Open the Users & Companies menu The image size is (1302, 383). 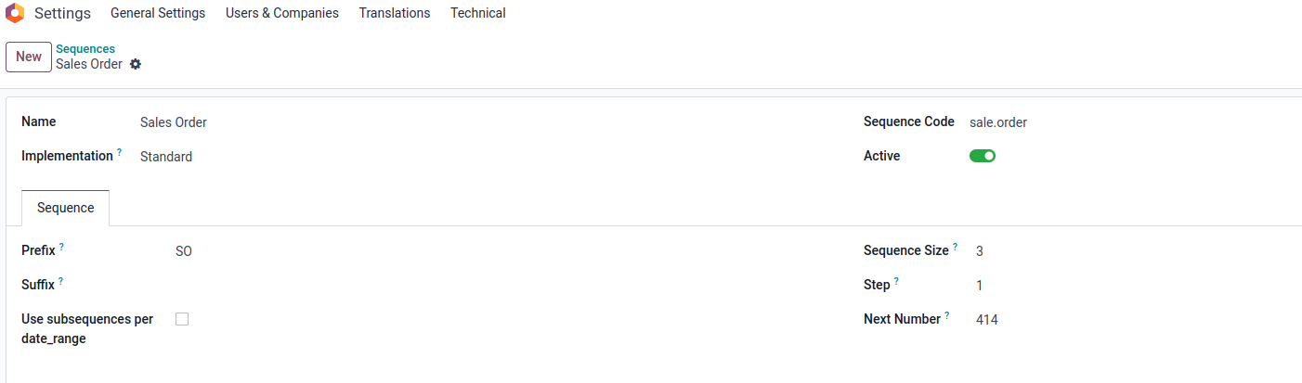[x=282, y=13]
